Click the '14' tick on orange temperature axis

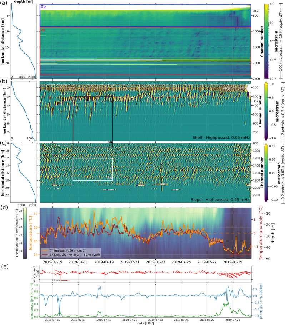[x=36, y=254]
